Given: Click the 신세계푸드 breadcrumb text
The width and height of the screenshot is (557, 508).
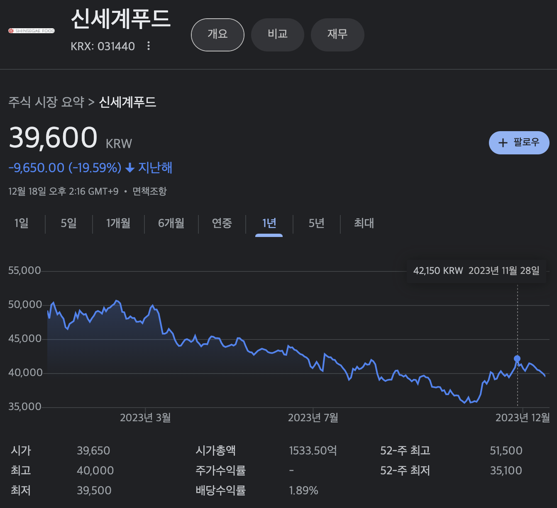Looking at the screenshot, I should pyautogui.click(x=127, y=102).
